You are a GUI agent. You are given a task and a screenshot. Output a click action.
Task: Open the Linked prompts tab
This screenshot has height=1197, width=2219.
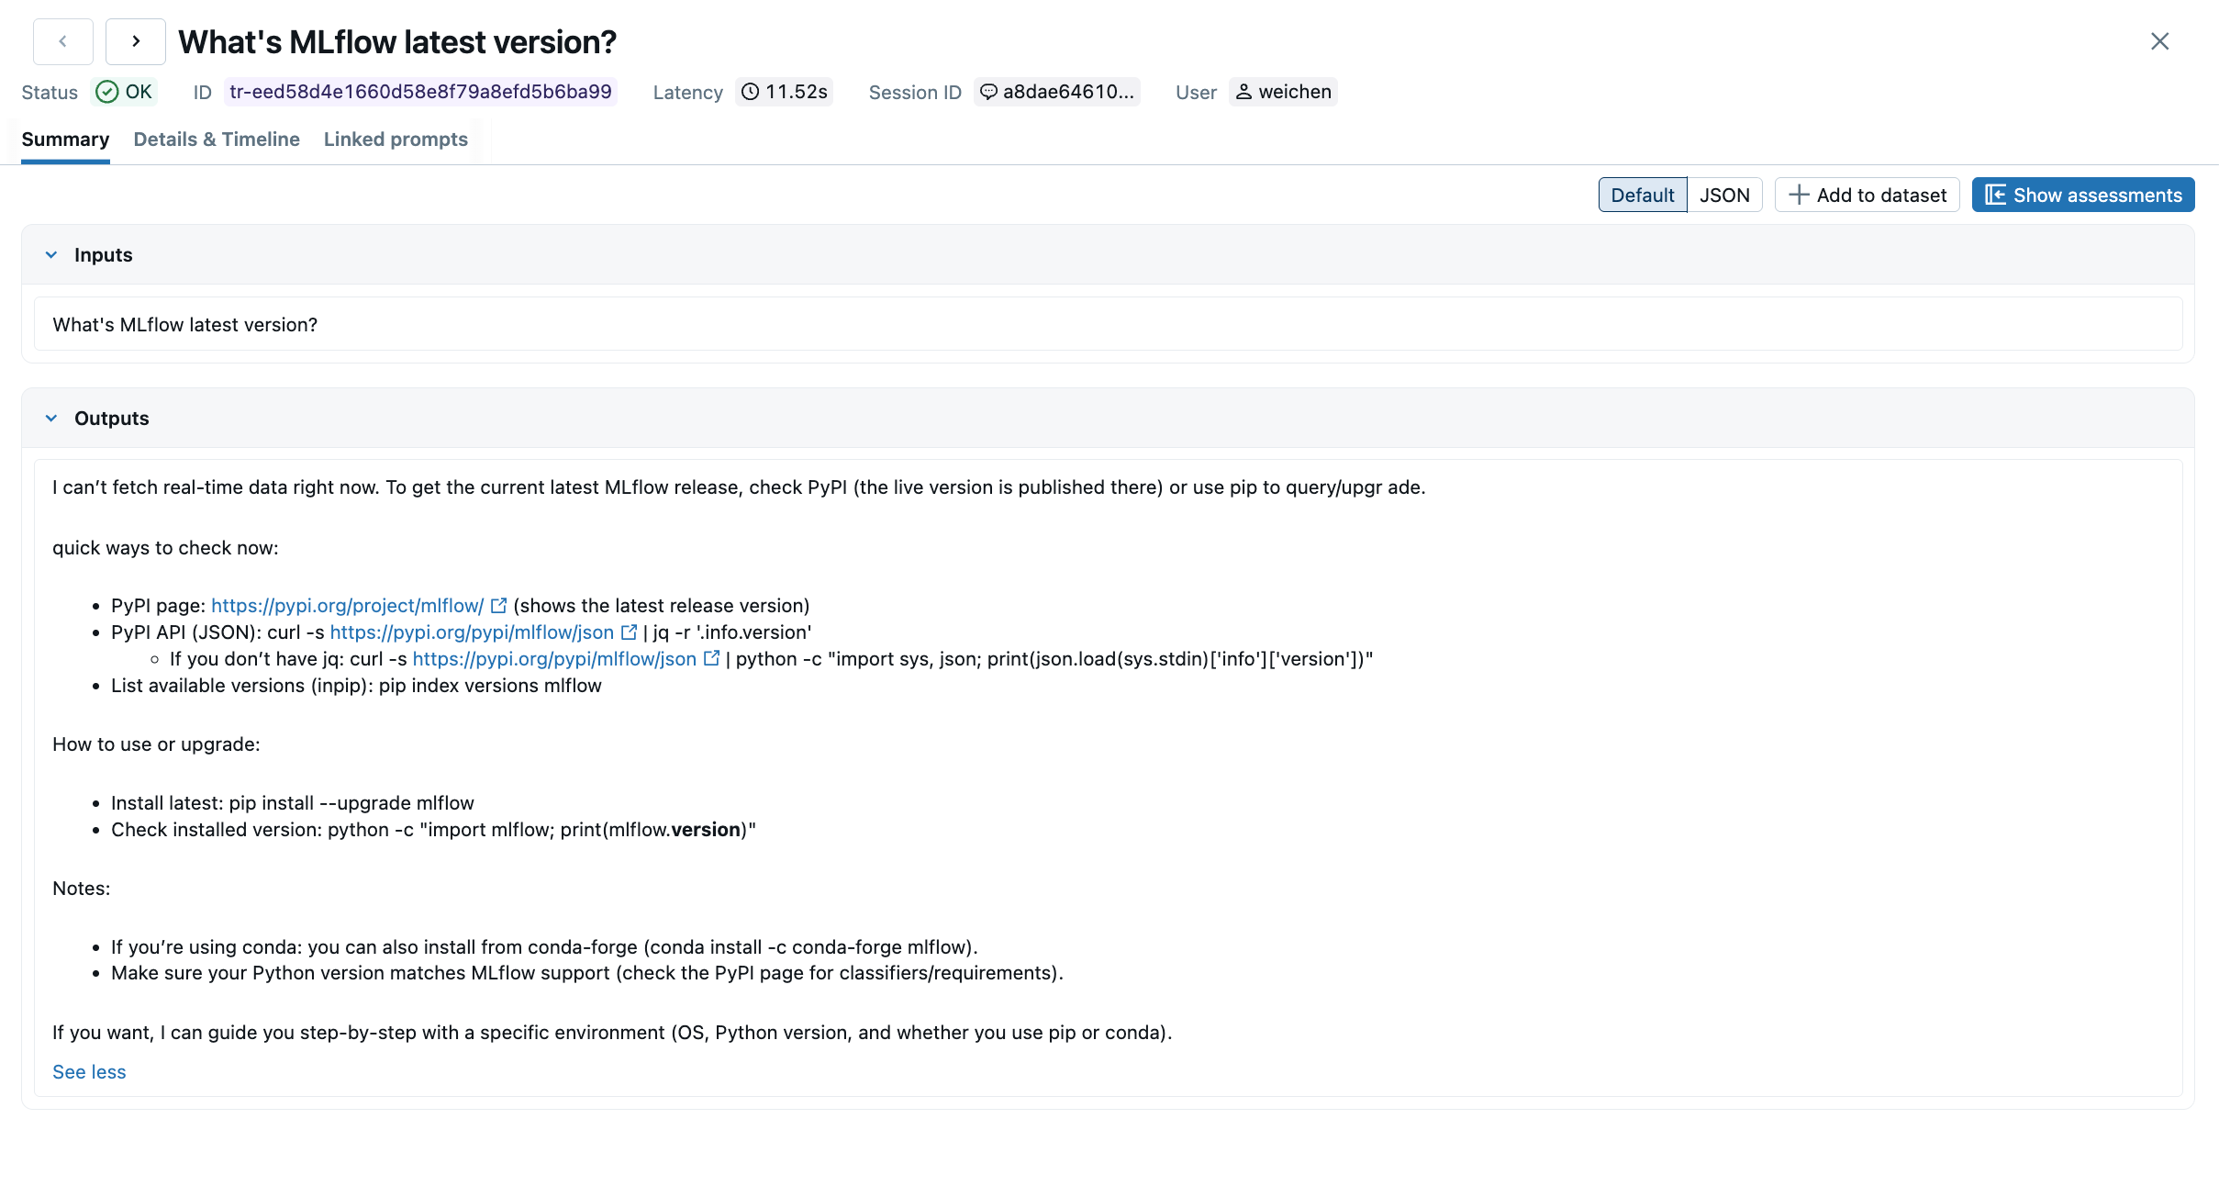coord(396,140)
